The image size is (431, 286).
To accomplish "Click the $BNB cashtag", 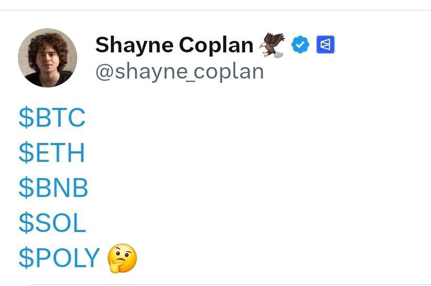I will [x=53, y=188].
